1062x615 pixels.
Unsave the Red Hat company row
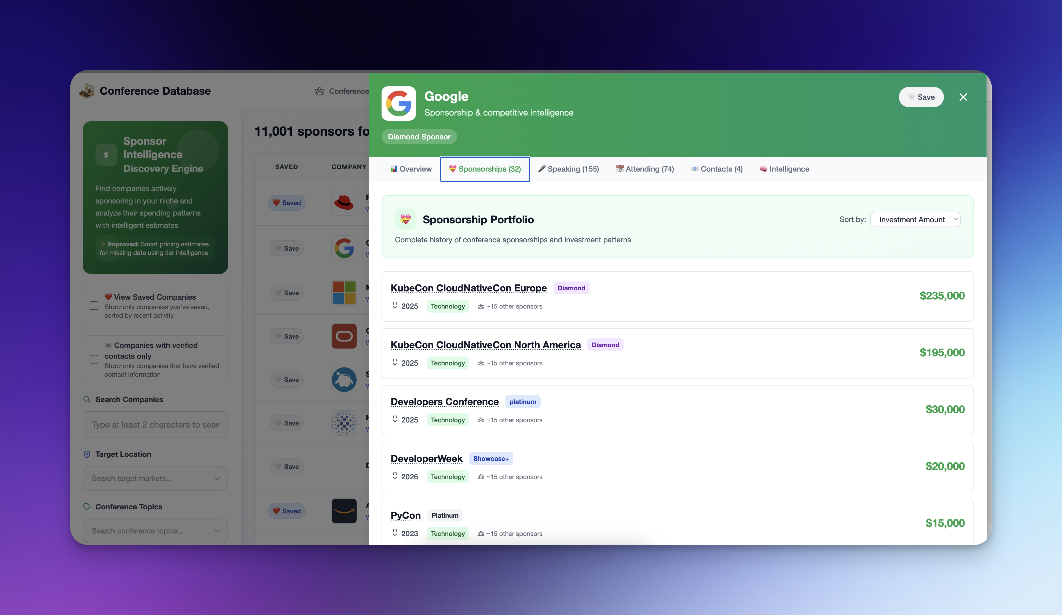(287, 202)
